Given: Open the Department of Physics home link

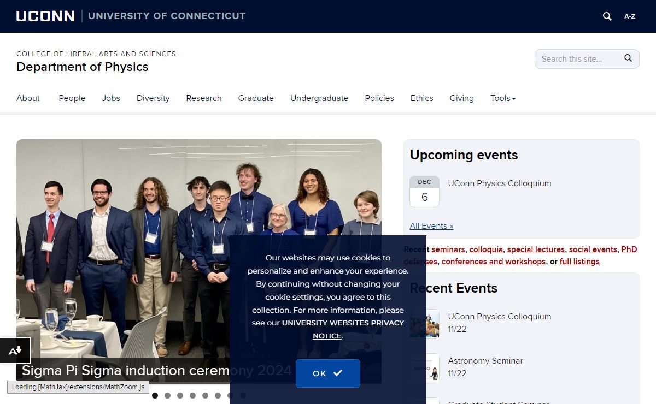Looking at the screenshot, I should coord(83,67).
